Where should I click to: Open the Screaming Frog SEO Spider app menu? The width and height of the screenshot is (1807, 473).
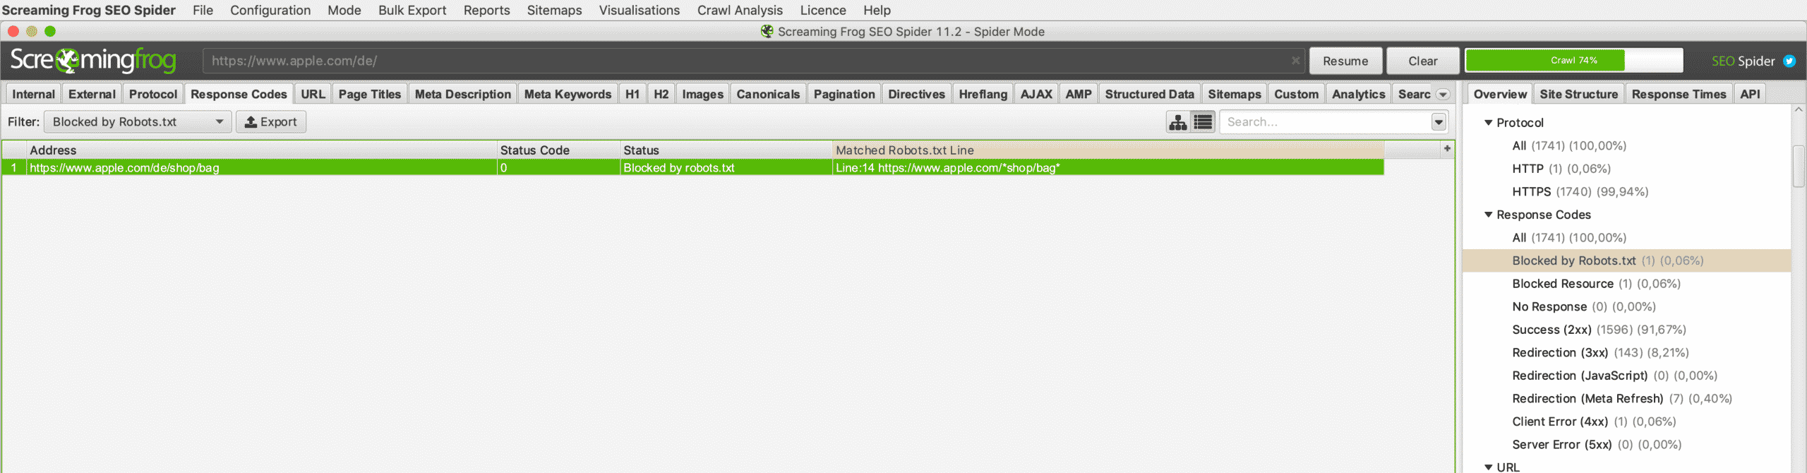[89, 10]
